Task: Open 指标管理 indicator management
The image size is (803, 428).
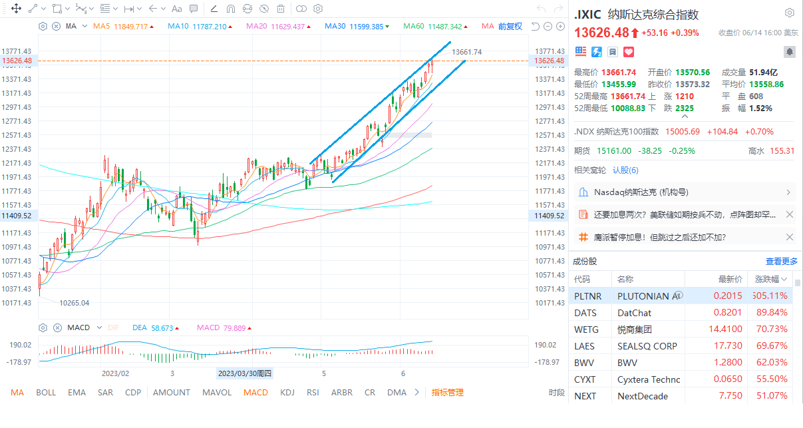Action: coord(448,392)
